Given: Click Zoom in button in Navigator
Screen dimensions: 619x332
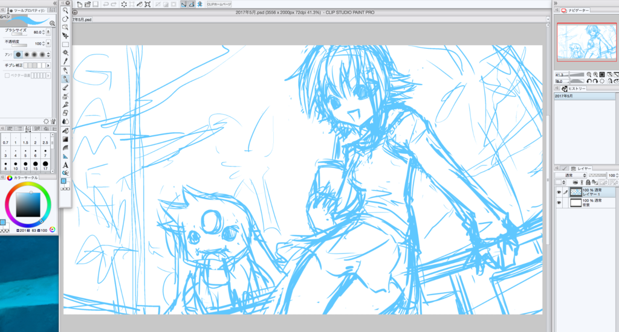Looking at the screenshot, I should (x=595, y=74).
